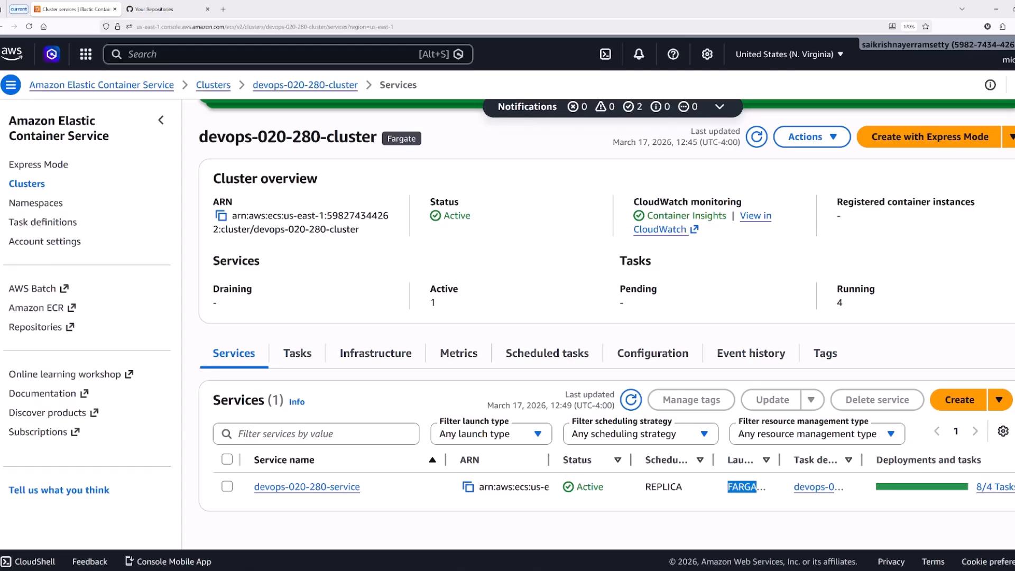The image size is (1015, 571).
Task: Refresh the cluster overview
Action: pyautogui.click(x=756, y=137)
